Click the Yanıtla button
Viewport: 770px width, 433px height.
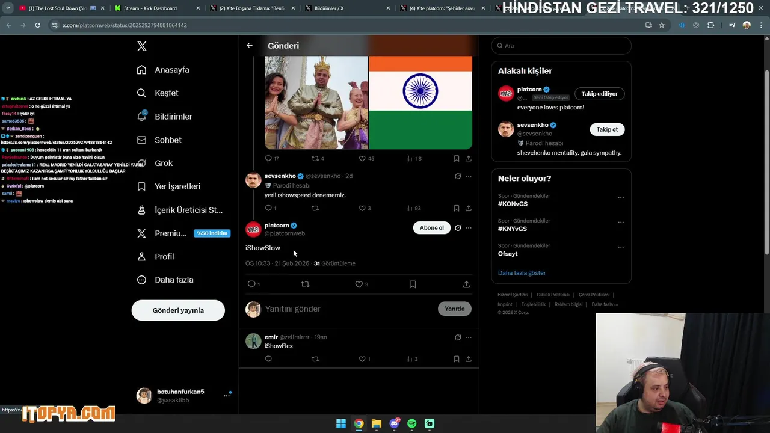tap(455, 309)
